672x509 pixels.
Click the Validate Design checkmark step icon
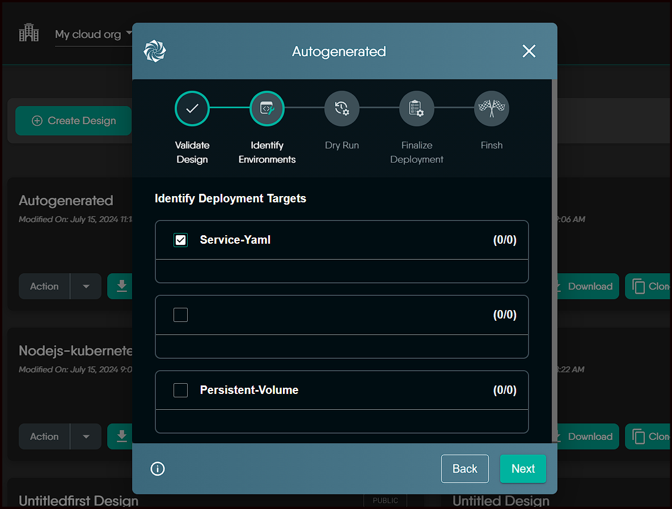click(192, 108)
